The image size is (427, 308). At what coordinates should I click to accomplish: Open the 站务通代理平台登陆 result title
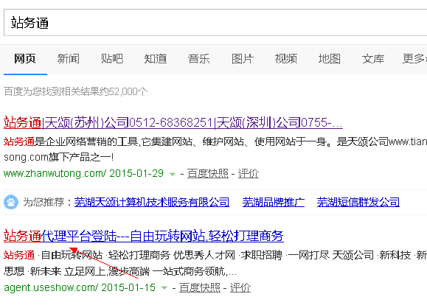[144, 236]
